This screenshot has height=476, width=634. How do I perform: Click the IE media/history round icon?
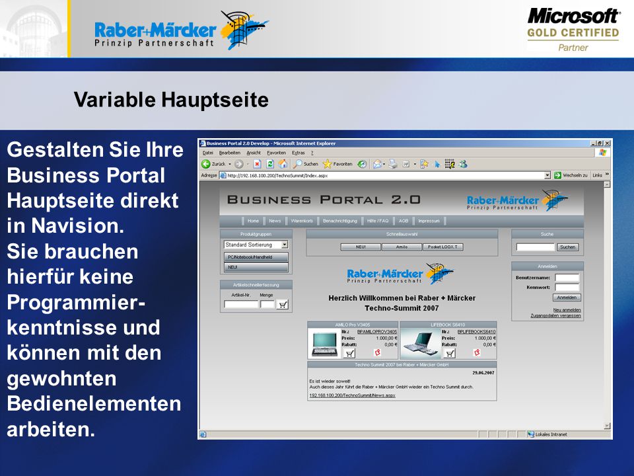click(362, 164)
